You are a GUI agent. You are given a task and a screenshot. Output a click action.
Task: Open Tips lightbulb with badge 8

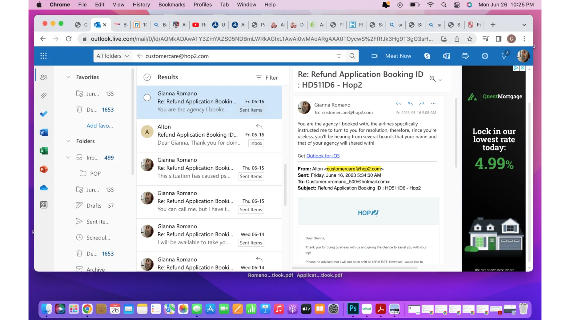(x=504, y=55)
